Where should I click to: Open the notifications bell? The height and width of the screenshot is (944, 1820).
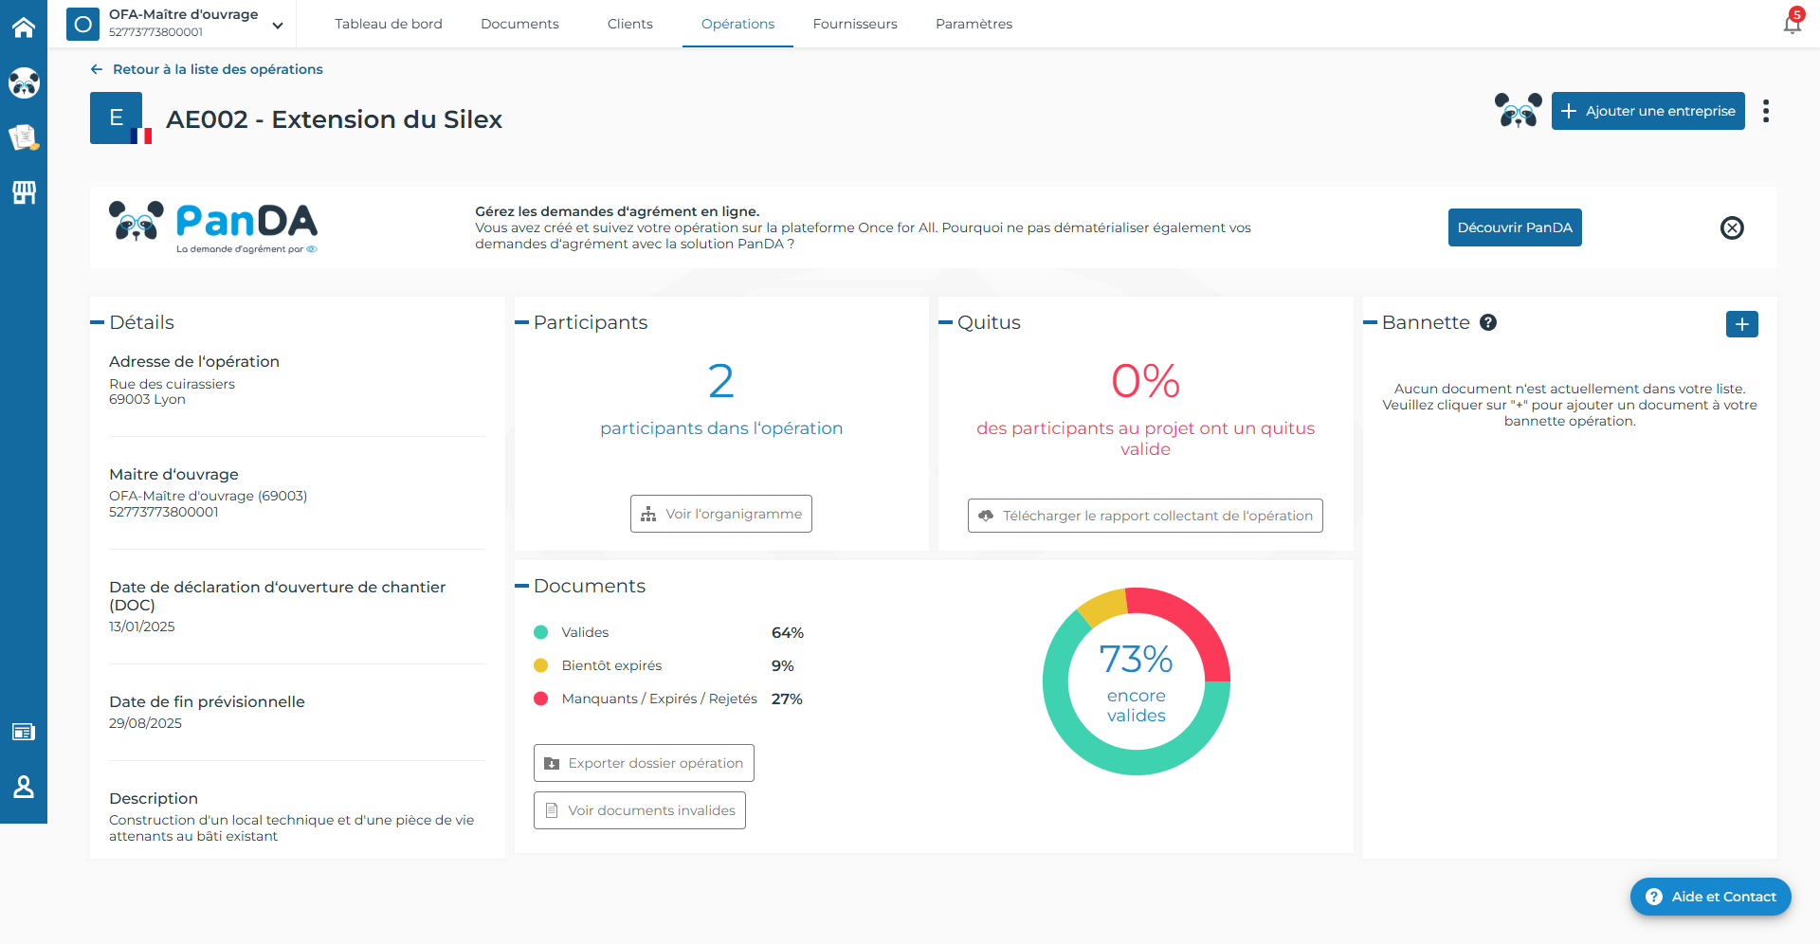(x=1792, y=23)
